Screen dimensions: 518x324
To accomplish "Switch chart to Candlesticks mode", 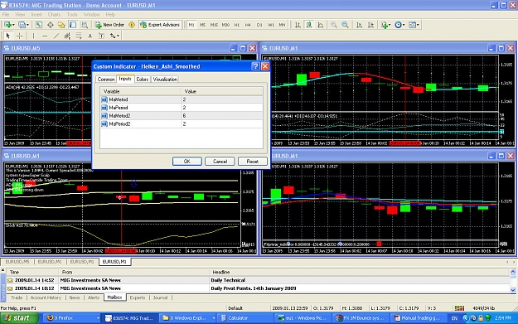I will pyautogui.click(x=309, y=25).
